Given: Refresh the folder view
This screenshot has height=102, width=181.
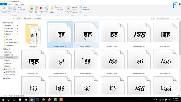Looking at the screenshot, I should tap(154, 18).
